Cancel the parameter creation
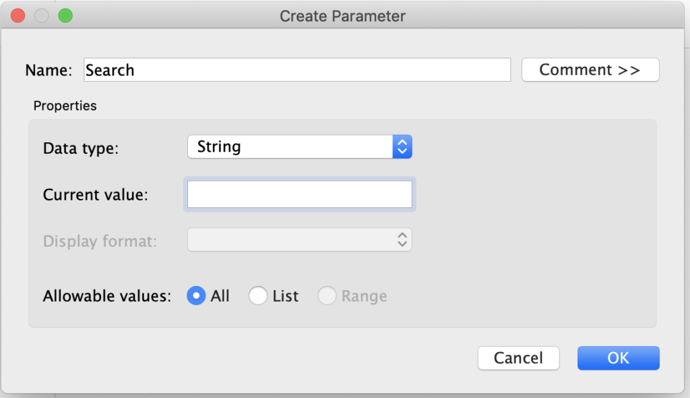This screenshot has height=398, width=690. [x=518, y=358]
